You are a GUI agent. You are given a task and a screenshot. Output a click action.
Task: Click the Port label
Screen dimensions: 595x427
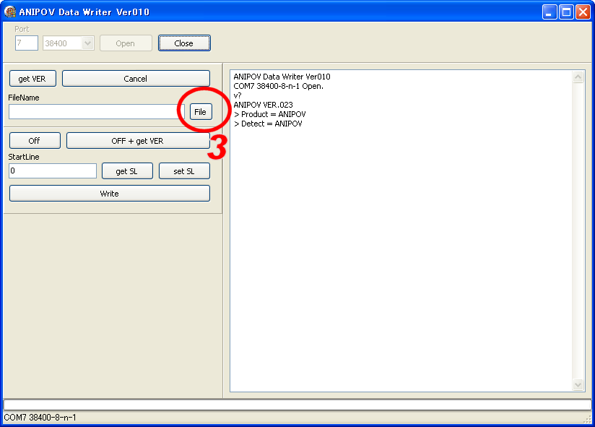pyautogui.click(x=22, y=29)
